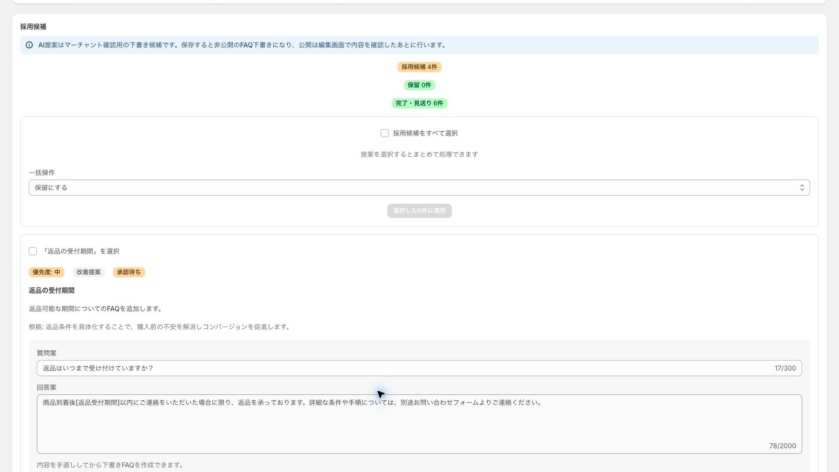The width and height of the screenshot is (839, 472).
Task: Click the 内容を手直ししてから下書きFAQを作成できます note
Action: tap(110, 465)
